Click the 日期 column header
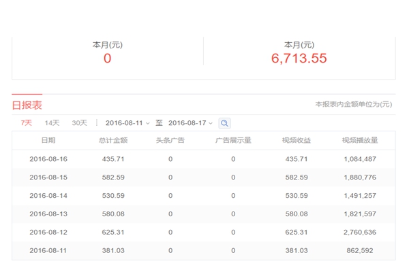This screenshot has width=409, height=272. click(48, 141)
